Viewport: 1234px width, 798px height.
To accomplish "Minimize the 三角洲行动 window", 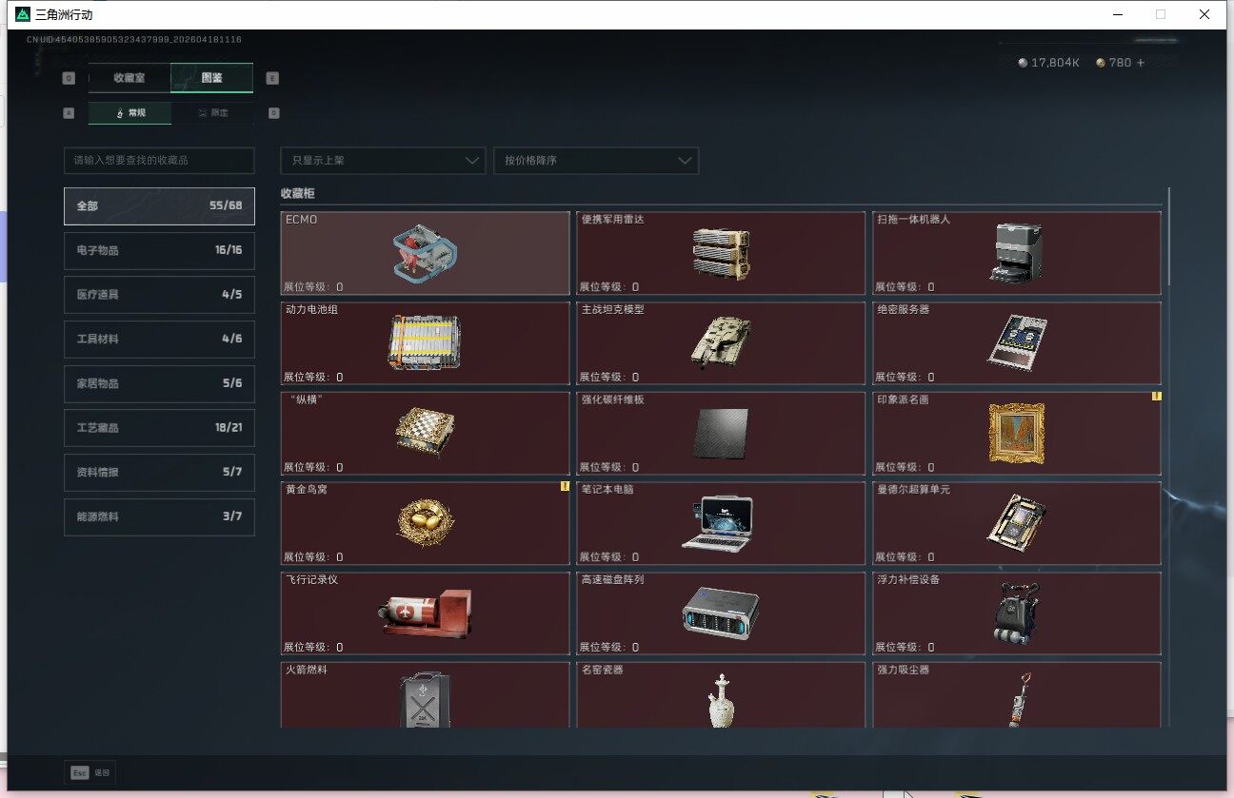I will point(1116,14).
